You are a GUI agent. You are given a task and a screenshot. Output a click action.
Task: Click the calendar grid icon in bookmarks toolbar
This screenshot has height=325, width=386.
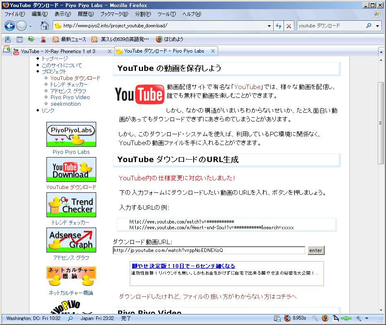pos(19,39)
